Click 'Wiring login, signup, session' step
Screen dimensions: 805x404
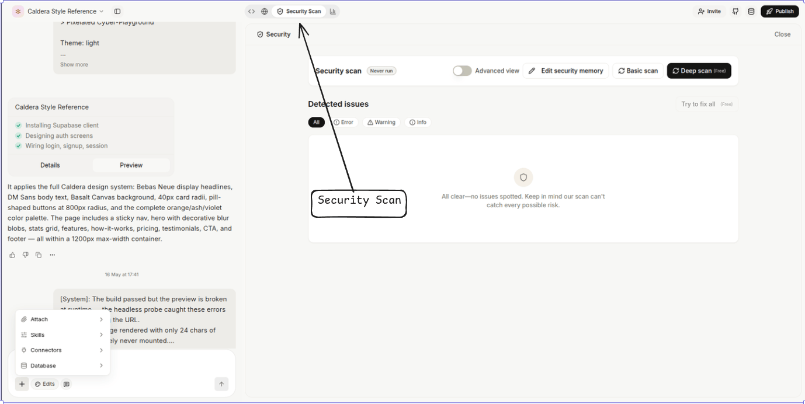point(67,146)
